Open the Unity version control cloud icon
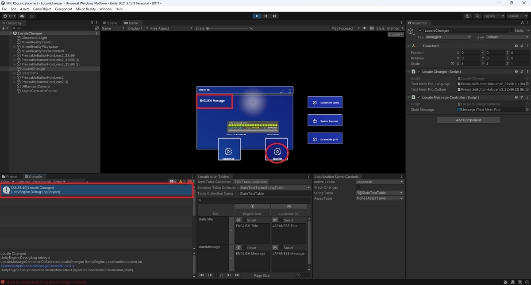531x285 pixels. (22, 16)
